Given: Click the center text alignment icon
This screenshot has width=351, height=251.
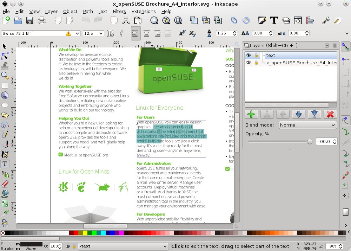Looking at the screenshot, I should click(x=147, y=33).
